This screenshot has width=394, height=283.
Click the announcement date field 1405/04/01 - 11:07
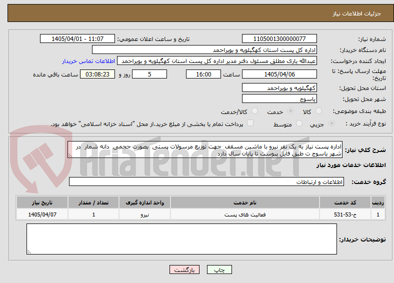[x=77, y=38]
